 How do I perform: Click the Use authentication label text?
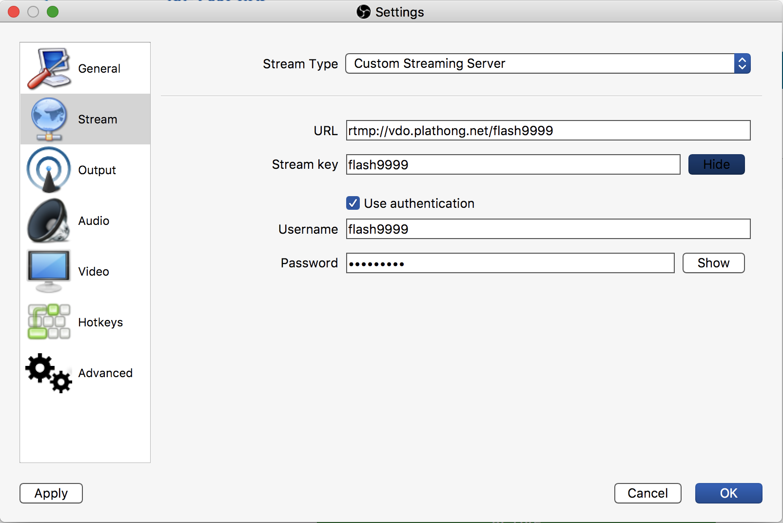coord(419,203)
